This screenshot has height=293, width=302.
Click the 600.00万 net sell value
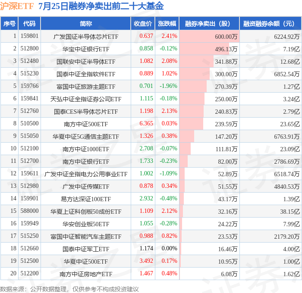(x=226, y=36)
